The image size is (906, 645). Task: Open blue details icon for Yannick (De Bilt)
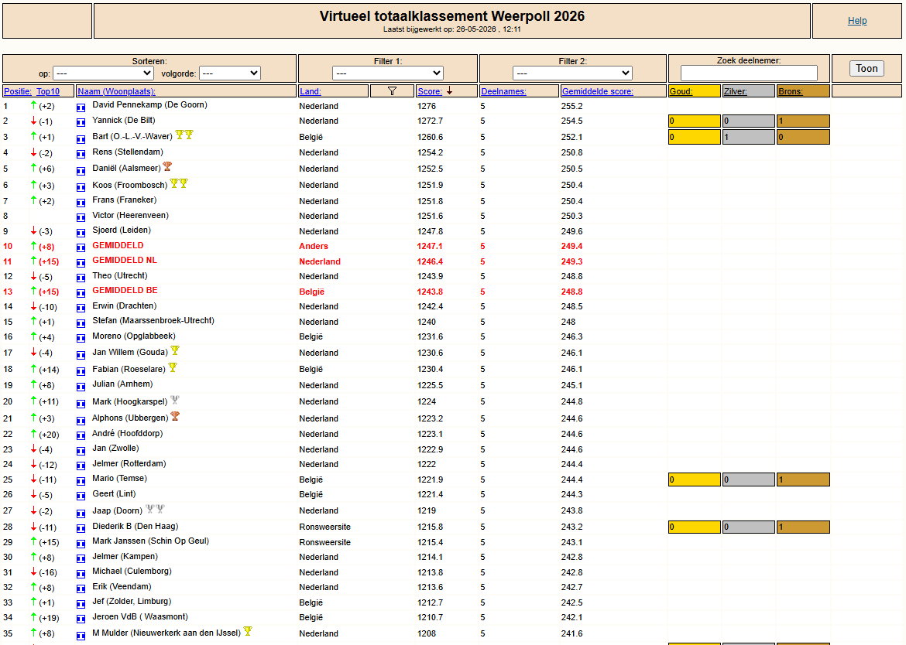(x=81, y=122)
